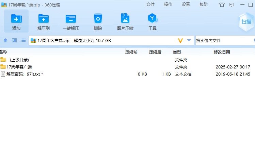Switch to the thumbnail view icon
Screen dimensions: 255x163
pos(14,40)
